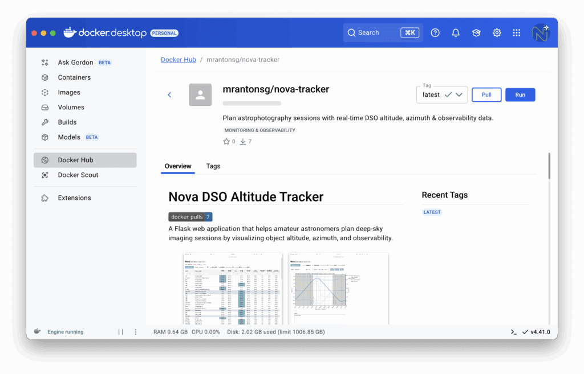The height and width of the screenshot is (374, 584).
Task: Run the nova-tracker image
Action: (520, 95)
